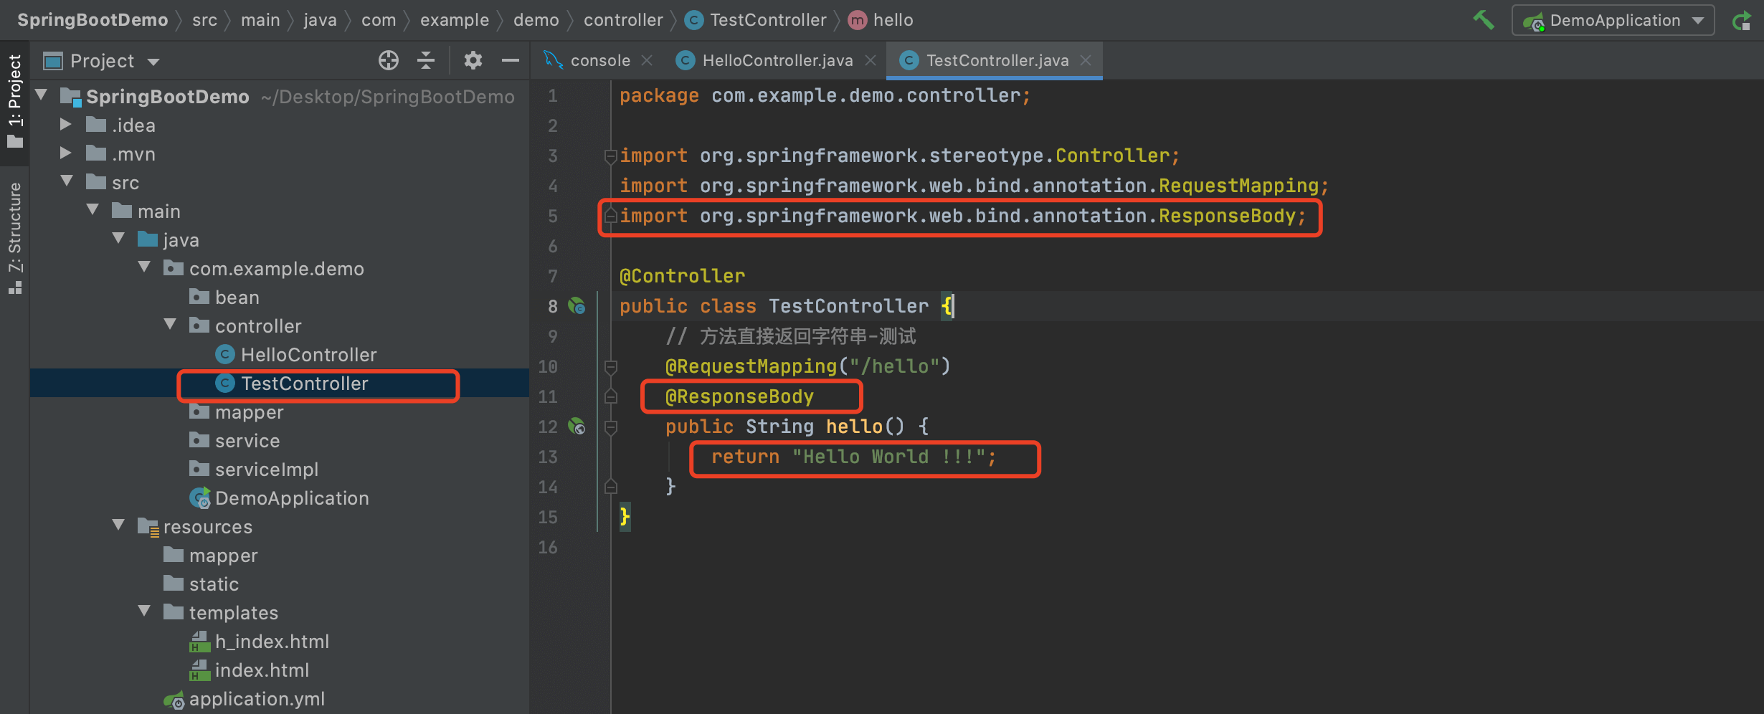Click line number 16 in gutter
Image resolution: width=1764 pixels, height=714 pixels.
coord(548,547)
